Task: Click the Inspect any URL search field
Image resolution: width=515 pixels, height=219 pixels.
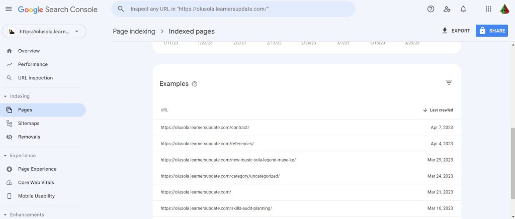Action: [x=233, y=9]
